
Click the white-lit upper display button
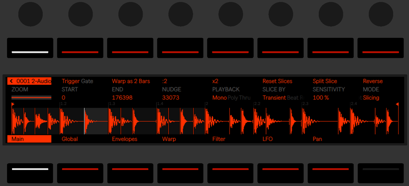pos(30,48)
